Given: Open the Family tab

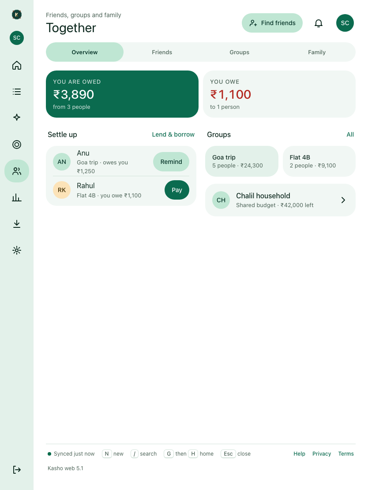Looking at the screenshot, I should pyautogui.click(x=317, y=52).
